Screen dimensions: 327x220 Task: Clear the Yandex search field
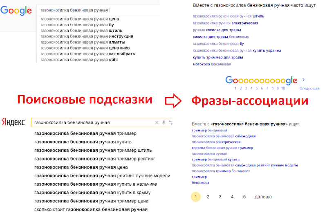pyautogui.click(x=157, y=122)
